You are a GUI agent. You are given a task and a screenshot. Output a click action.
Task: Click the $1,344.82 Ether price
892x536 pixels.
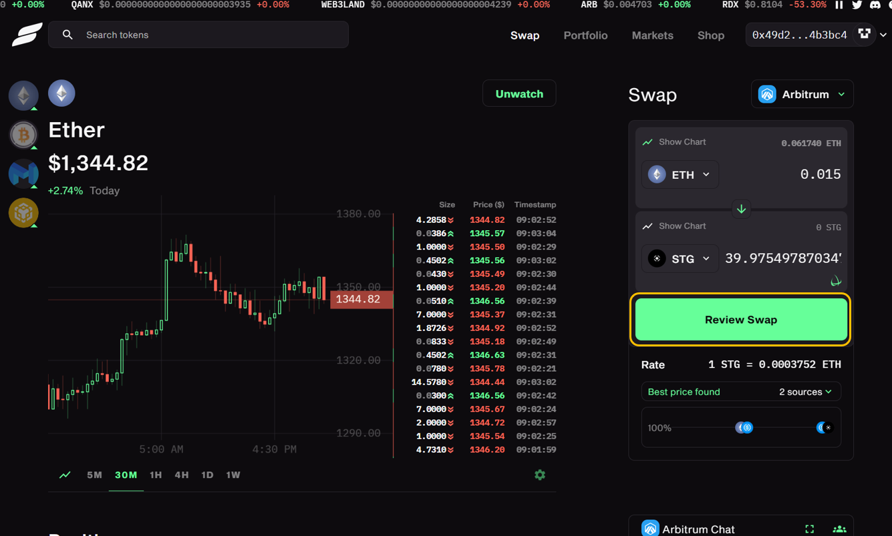[98, 163]
